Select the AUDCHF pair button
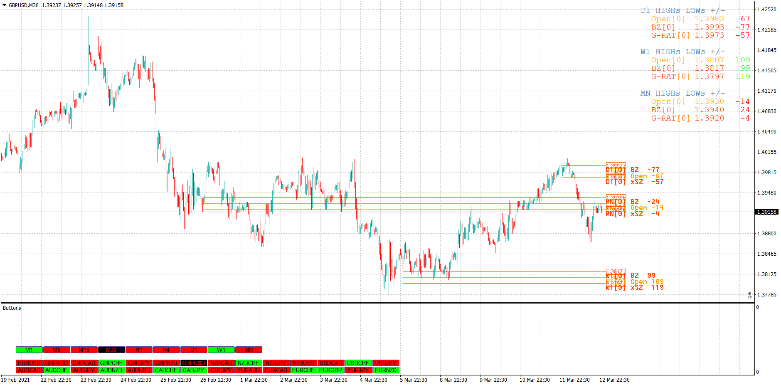Image resolution: width=781 pixels, height=385 pixels. (57, 370)
